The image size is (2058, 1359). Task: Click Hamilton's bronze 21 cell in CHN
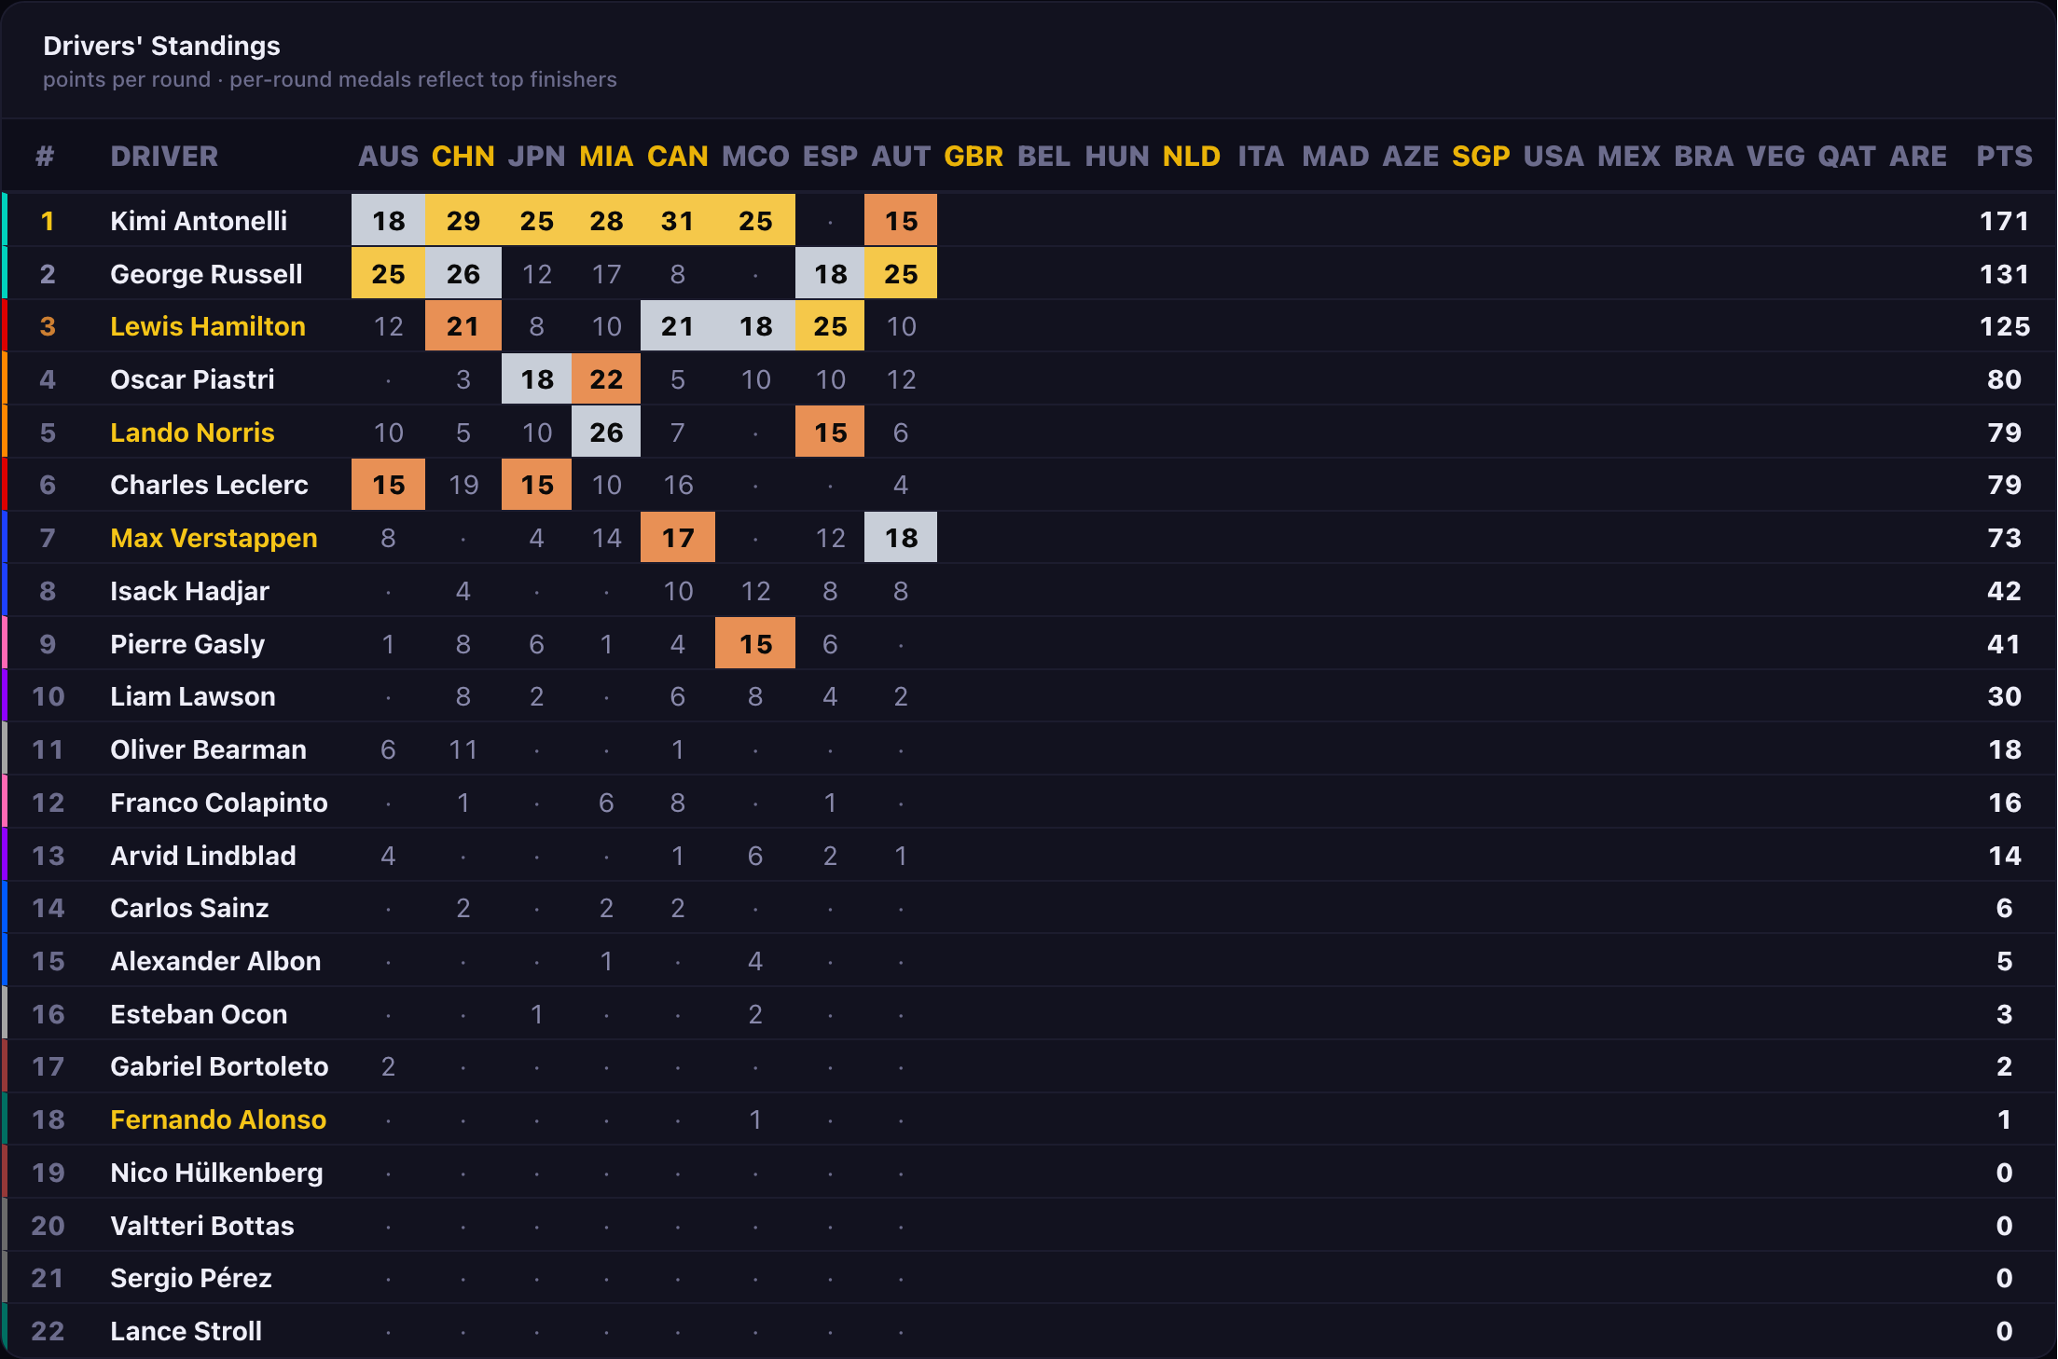click(463, 326)
